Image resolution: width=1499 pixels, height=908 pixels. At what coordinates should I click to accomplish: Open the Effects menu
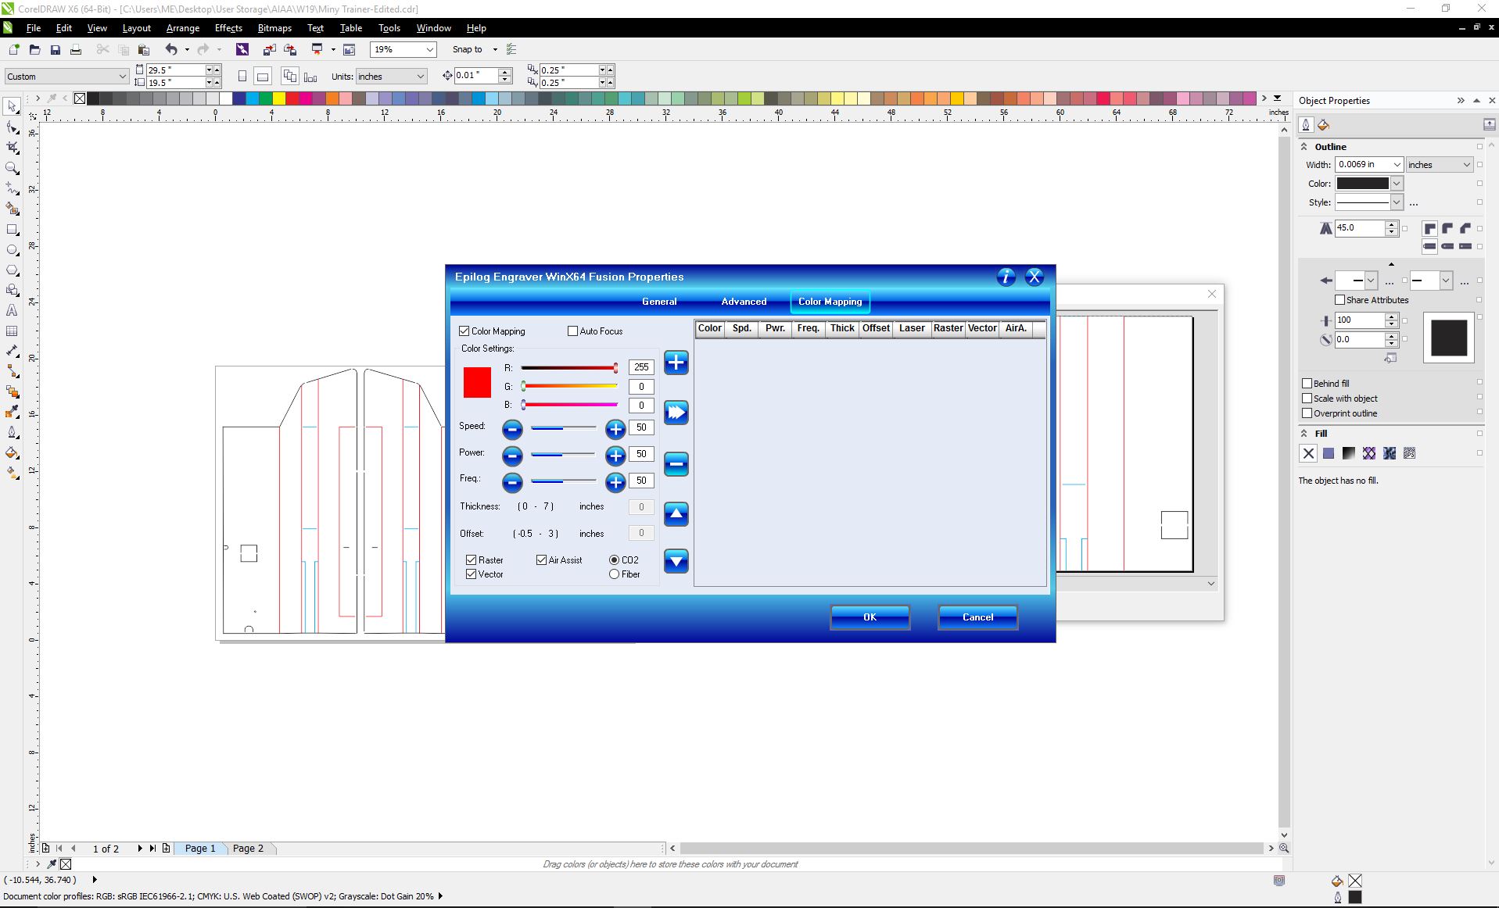pyautogui.click(x=228, y=28)
